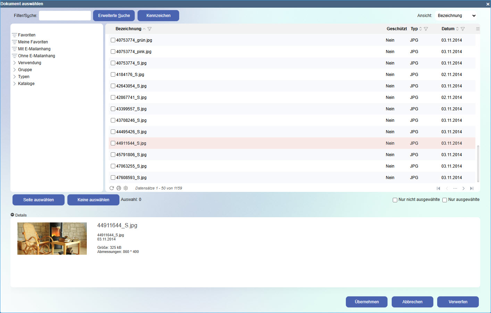The width and height of the screenshot is (491, 313).
Task: Click the sort arrow beside Bezeichnung header
Action: pyautogui.click(x=144, y=29)
